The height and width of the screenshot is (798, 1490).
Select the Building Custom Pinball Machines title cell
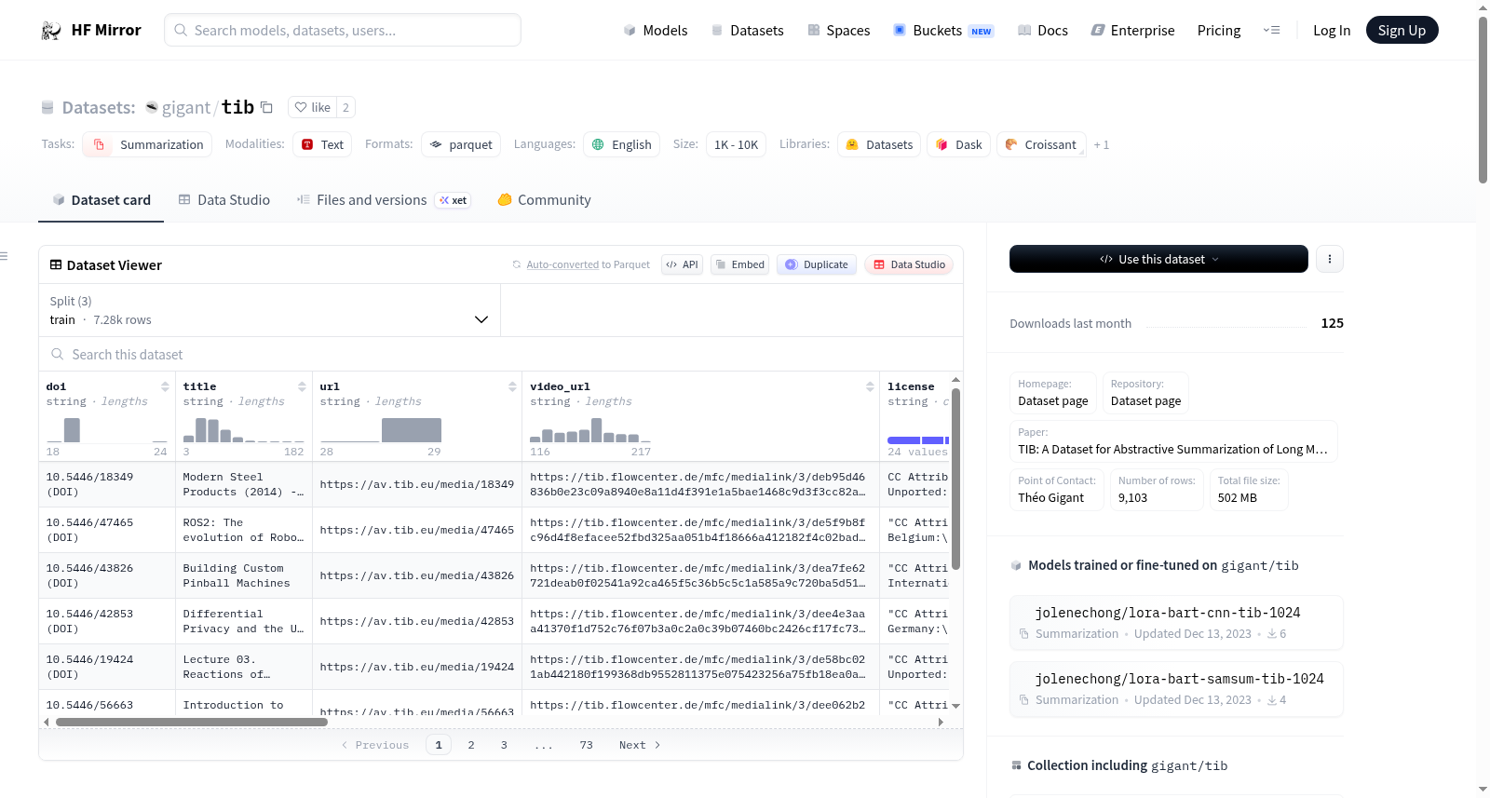[244, 576]
